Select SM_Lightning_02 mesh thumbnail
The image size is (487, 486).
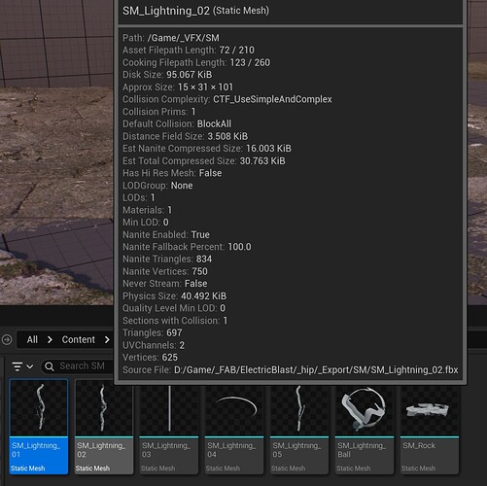tap(104, 410)
